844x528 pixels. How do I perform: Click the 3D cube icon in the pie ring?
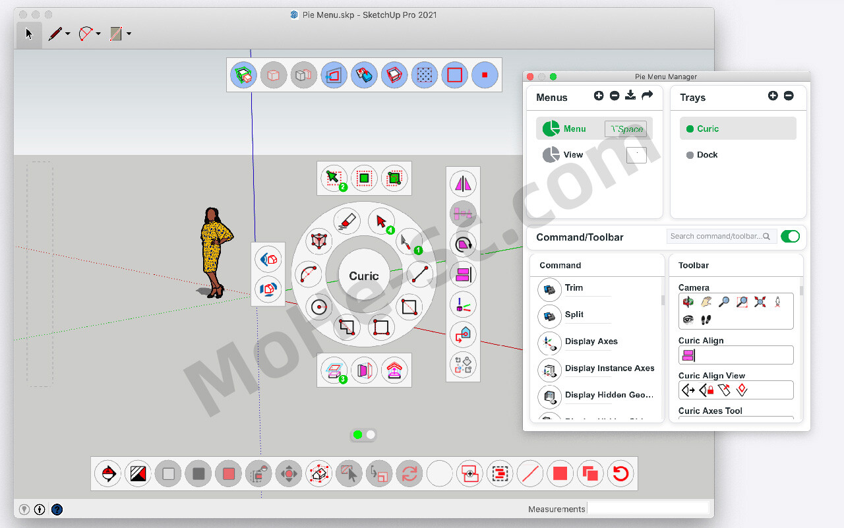pos(320,241)
